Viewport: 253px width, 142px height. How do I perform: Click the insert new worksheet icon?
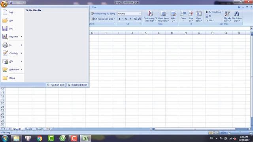click(48, 129)
